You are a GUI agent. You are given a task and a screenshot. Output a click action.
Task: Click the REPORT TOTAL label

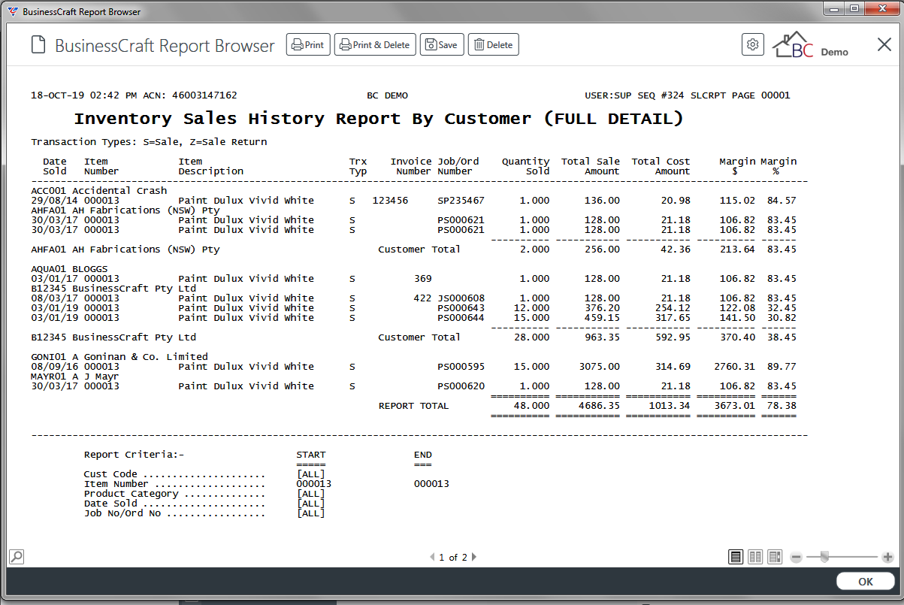tap(413, 406)
